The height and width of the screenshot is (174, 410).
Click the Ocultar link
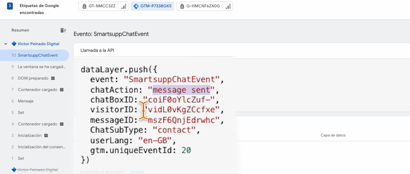tap(137, 171)
